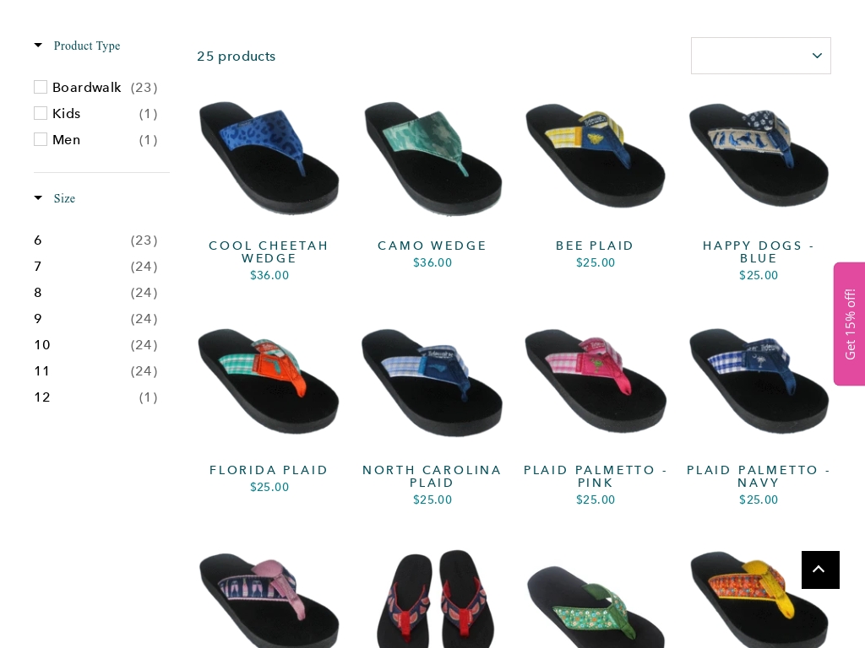This screenshot has height=648, width=865.
Task: Check the Men product type filter
Action: (x=41, y=139)
